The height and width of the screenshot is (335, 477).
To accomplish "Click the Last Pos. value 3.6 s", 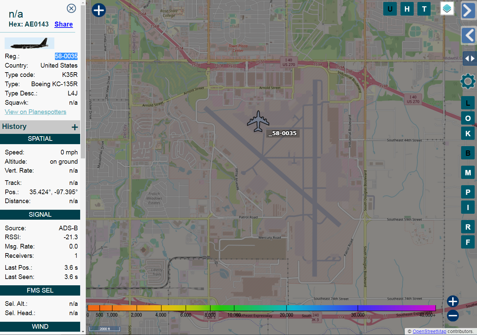I will (71, 268).
